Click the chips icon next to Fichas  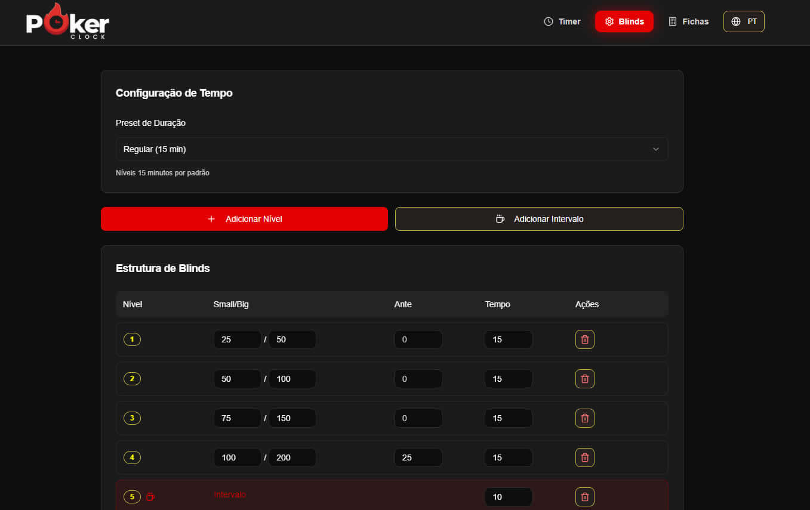coord(672,21)
